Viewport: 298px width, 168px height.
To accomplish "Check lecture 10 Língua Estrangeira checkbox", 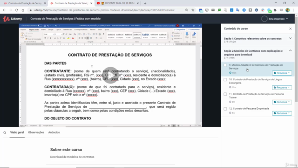I will pyautogui.click(x=225, y=80).
